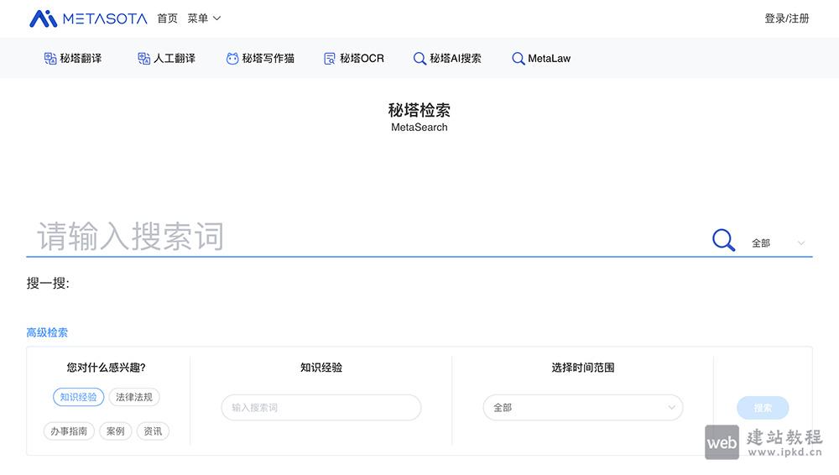
Task: Open the 选择时间范围 全部 dropdown
Action: point(583,408)
